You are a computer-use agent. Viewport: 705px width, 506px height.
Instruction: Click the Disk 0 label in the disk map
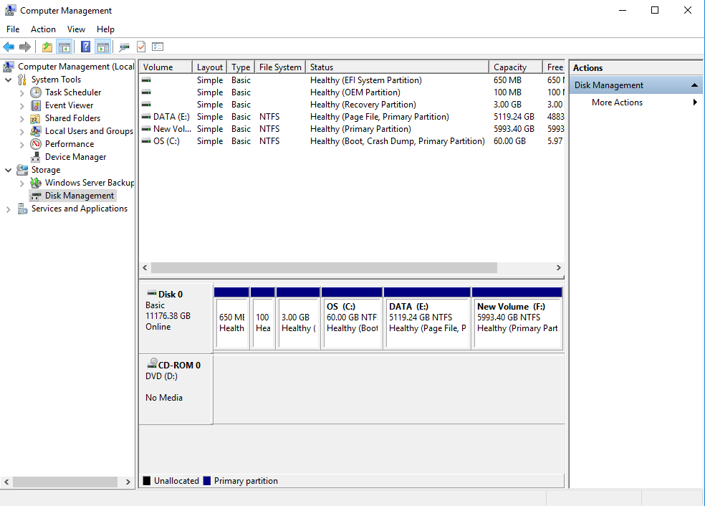(170, 294)
